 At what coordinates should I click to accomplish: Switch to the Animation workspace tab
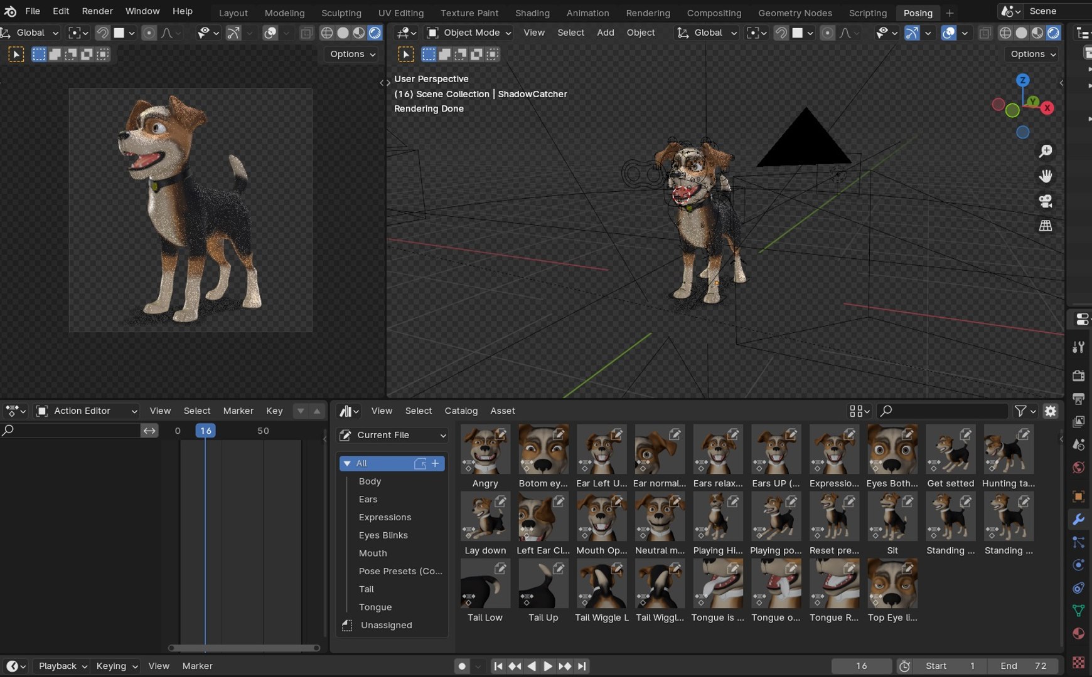(587, 13)
